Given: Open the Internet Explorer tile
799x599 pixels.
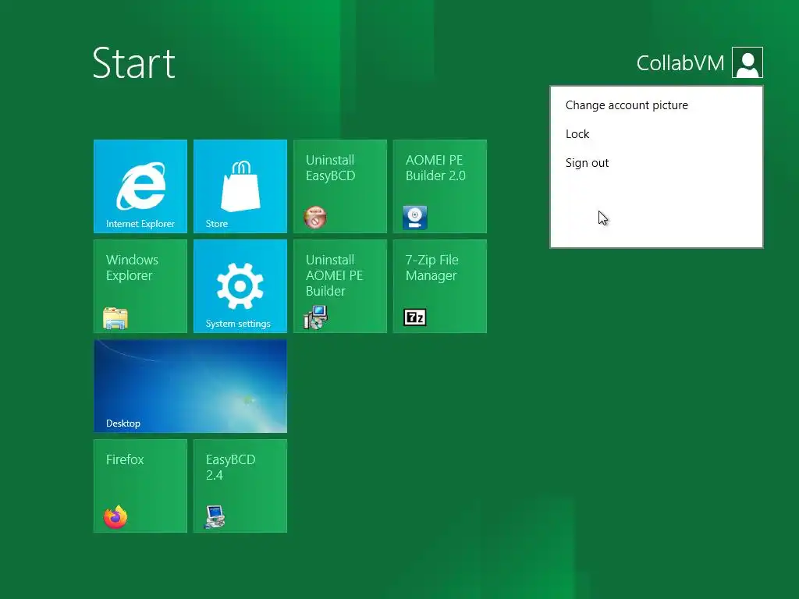Looking at the screenshot, I should (140, 186).
